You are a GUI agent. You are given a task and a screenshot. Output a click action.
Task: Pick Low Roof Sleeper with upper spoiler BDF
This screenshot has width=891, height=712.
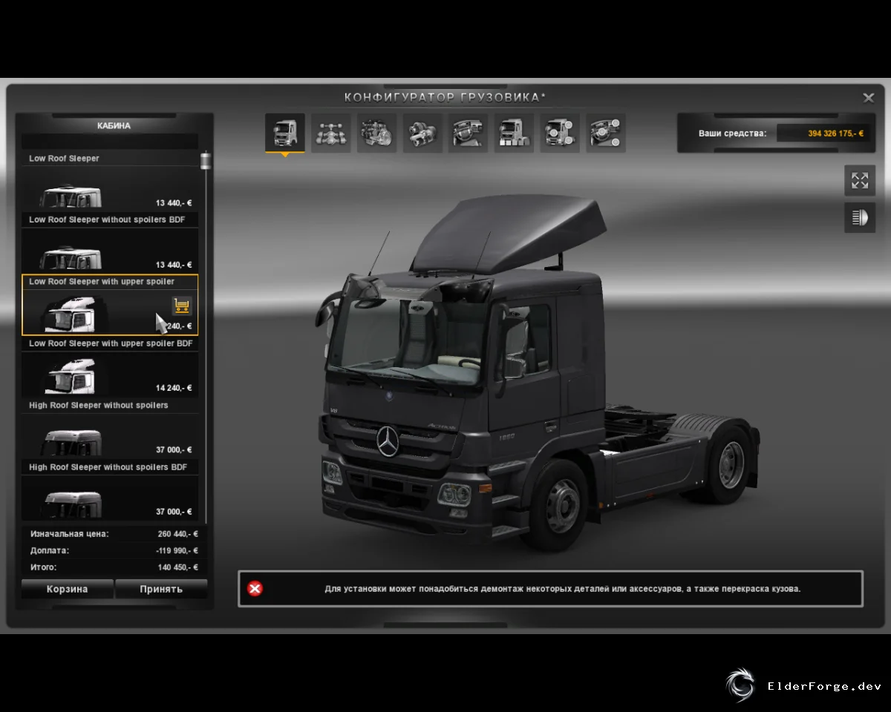[x=110, y=367]
